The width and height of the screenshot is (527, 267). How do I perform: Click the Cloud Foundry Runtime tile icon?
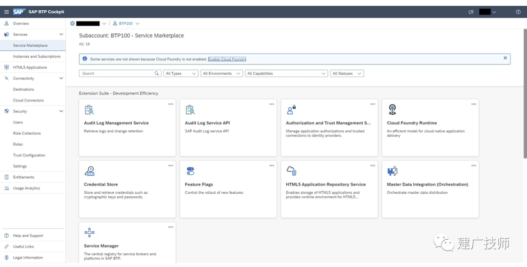pos(392,110)
